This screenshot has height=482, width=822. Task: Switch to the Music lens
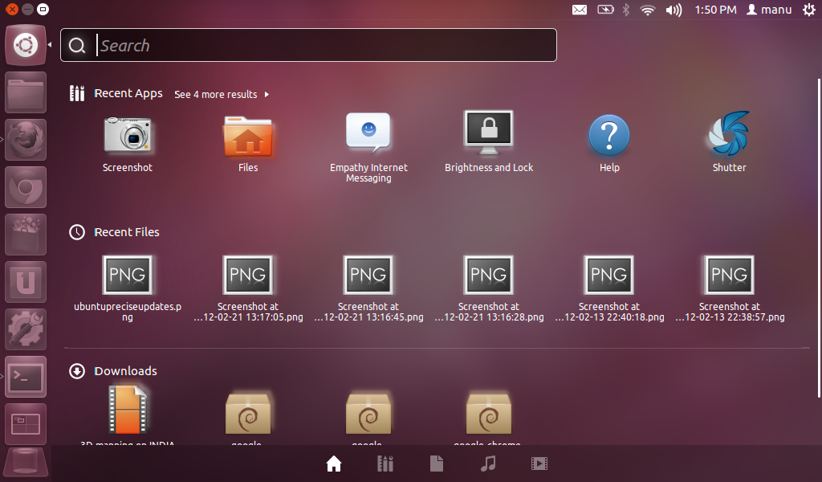point(488,464)
